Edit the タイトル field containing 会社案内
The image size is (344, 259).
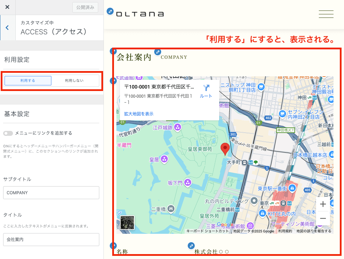coord(51,239)
